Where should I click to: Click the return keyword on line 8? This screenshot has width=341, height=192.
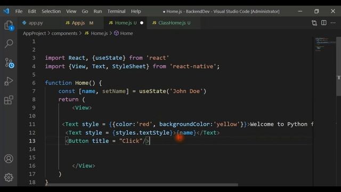pos(68,100)
